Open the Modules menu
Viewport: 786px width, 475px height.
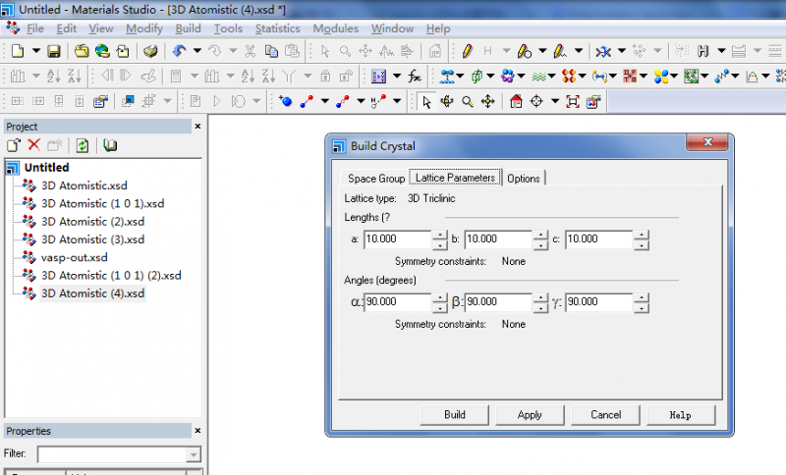click(335, 28)
